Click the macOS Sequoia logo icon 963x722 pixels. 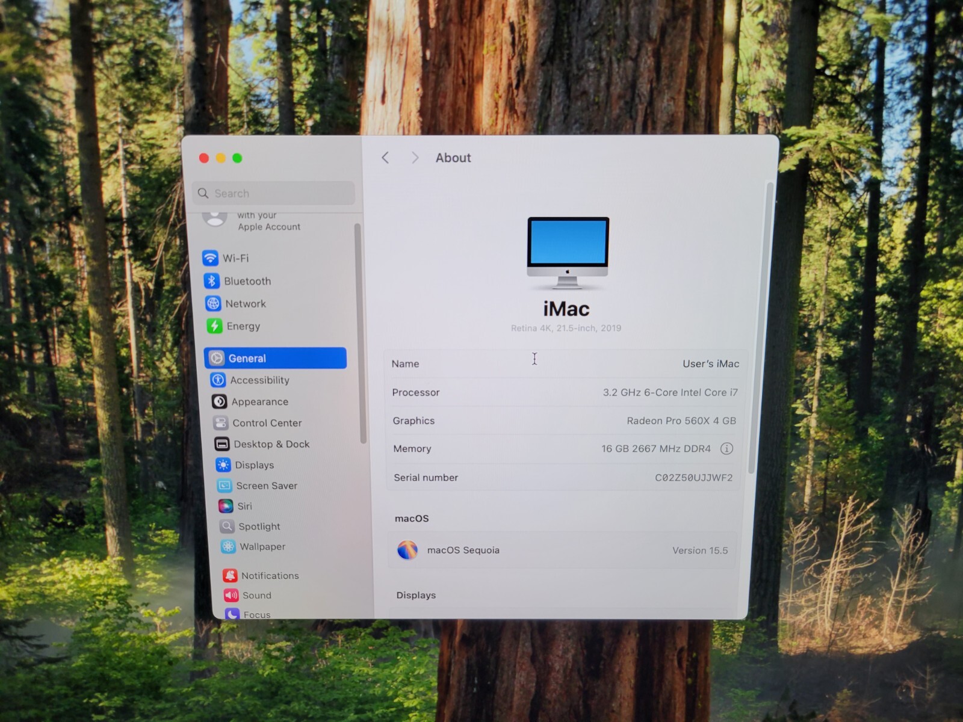(x=407, y=550)
